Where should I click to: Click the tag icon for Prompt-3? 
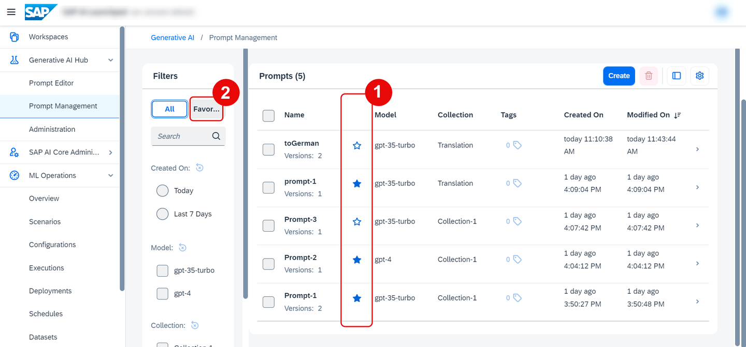pyautogui.click(x=517, y=221)
